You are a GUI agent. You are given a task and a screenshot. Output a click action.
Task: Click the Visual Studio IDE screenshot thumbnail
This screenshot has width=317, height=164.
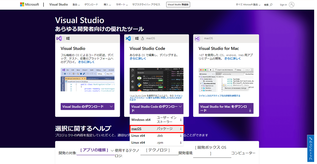(x=87, y=80)
